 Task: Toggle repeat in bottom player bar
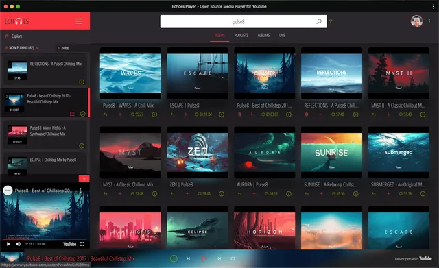point(233,259)
